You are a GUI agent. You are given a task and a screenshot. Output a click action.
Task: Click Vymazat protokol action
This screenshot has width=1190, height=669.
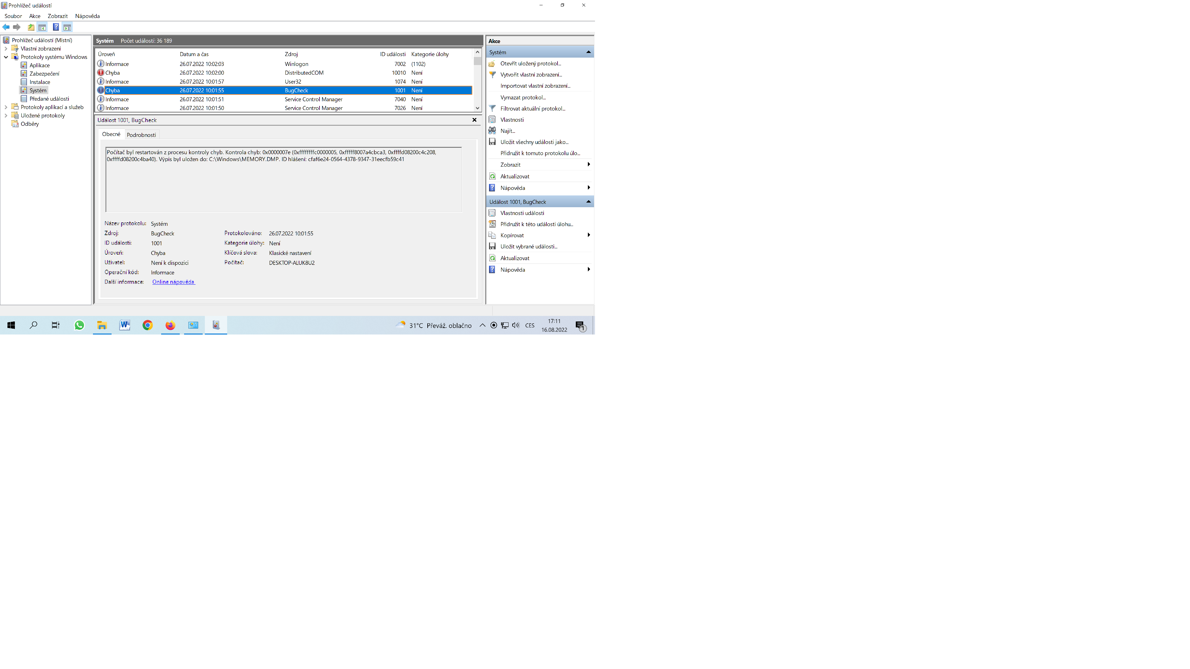coord(522,98)
